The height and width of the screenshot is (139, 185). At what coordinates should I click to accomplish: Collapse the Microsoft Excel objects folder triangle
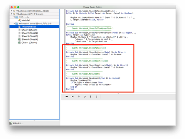pyautogui.click(x=14, y=24)
